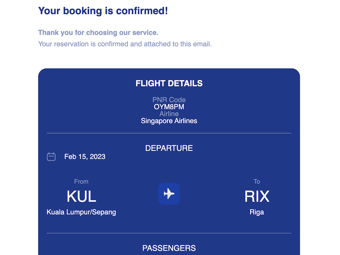Click the airplane icon between KUL and RIX

tap(169, 194)
